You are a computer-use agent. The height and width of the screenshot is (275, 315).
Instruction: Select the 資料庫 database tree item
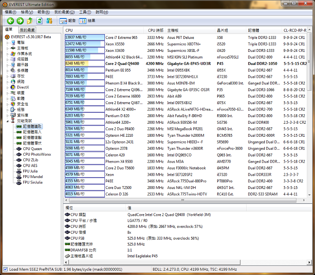tap(22, 115)
